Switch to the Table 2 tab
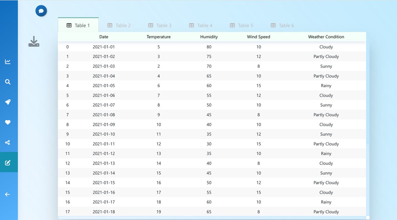The width and height of the screenshot is (397, 220). pos(119,25)
